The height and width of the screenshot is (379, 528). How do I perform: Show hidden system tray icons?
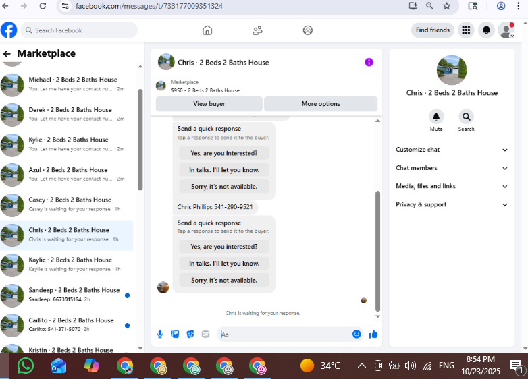[x=362, y=366]
